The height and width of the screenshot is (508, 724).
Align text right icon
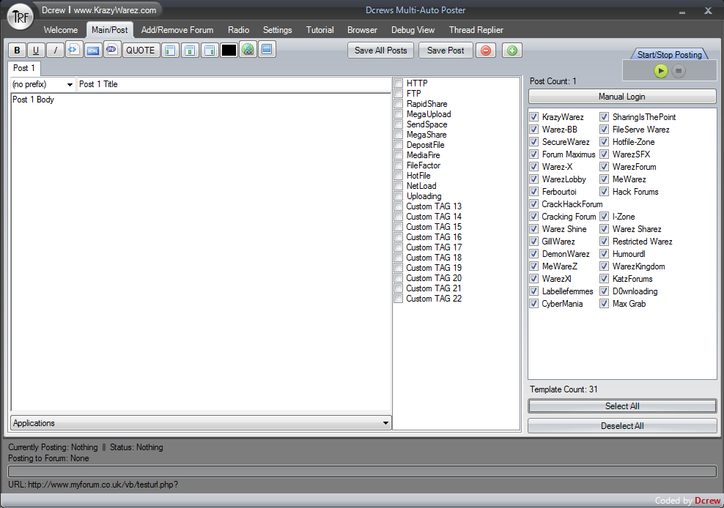[210, 51]
